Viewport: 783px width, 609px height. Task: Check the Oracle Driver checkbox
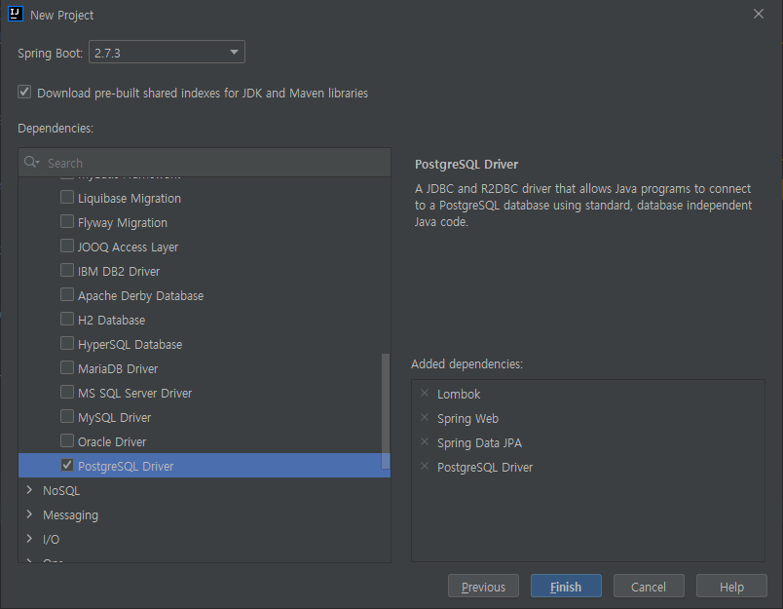coord(67,441)
